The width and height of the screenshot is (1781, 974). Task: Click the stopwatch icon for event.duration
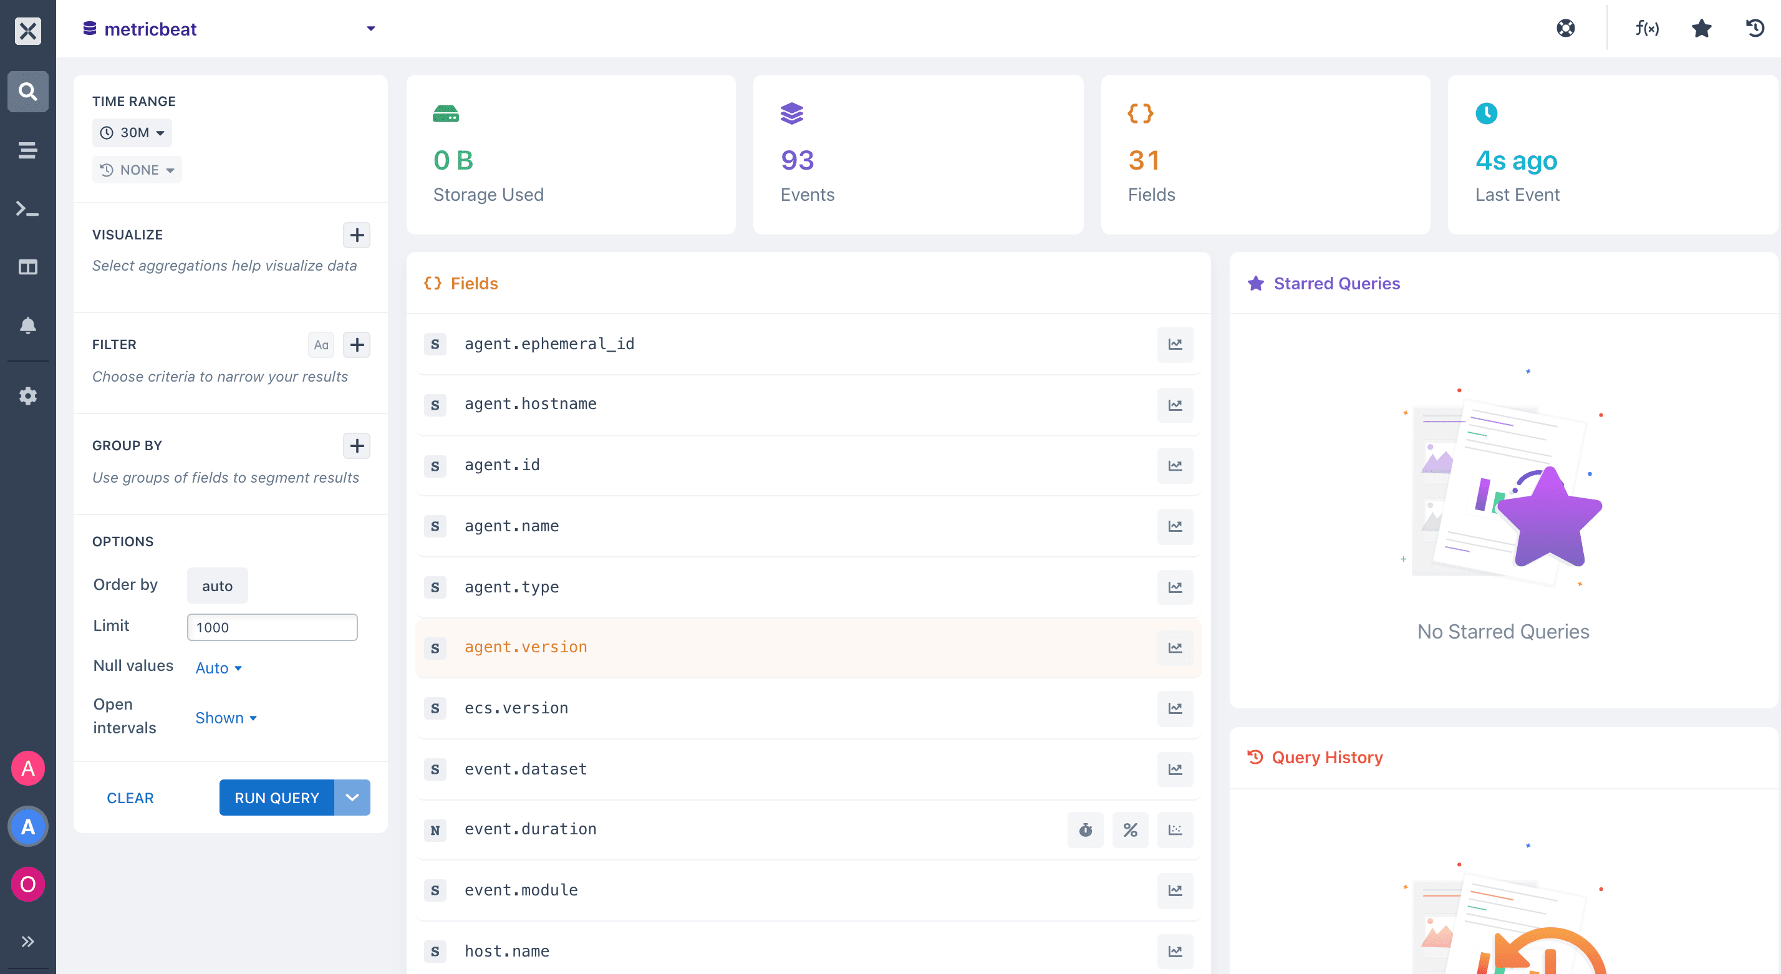tap(1086, 829)
